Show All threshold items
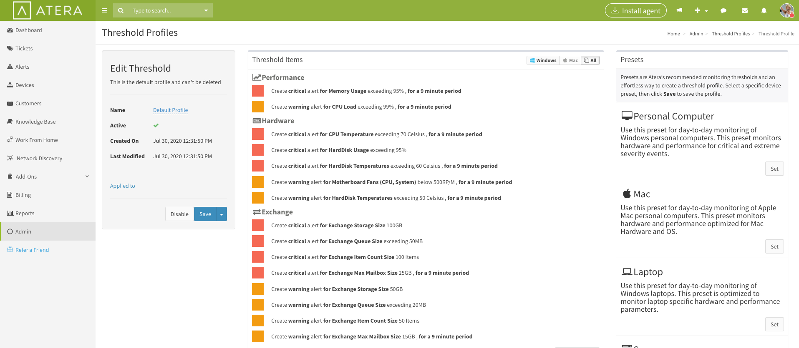799x348 pixels. tap(590, 60)
